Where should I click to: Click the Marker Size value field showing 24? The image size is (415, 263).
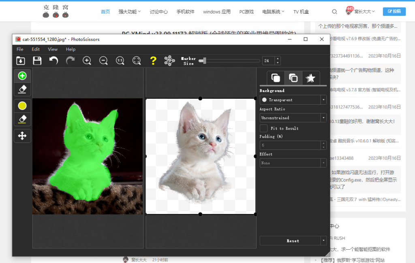(x=268, y=61)
